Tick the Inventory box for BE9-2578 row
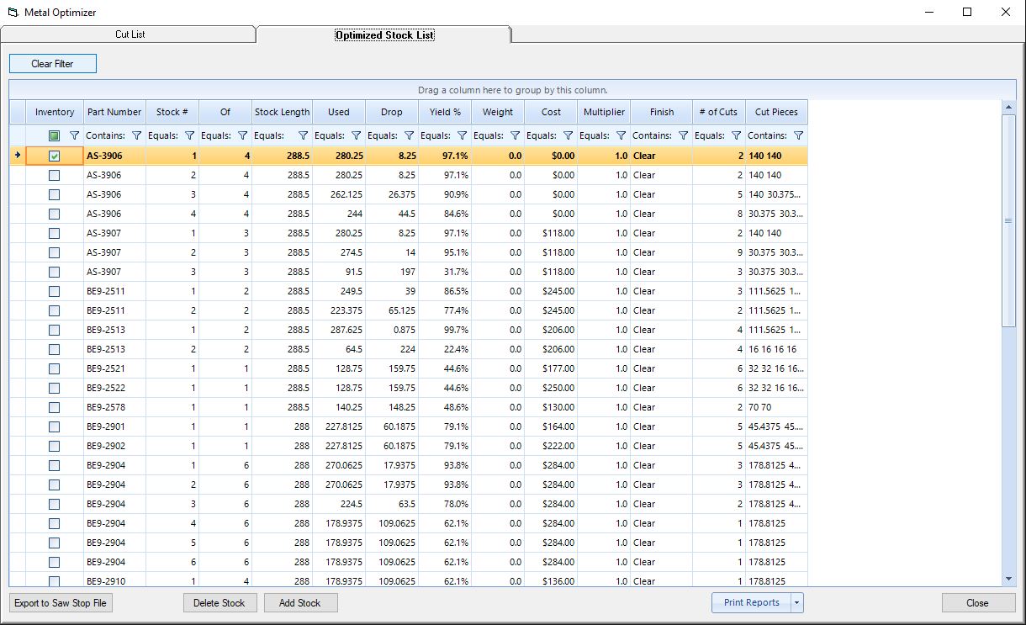Screen dimensions: 1026x625 55,407
